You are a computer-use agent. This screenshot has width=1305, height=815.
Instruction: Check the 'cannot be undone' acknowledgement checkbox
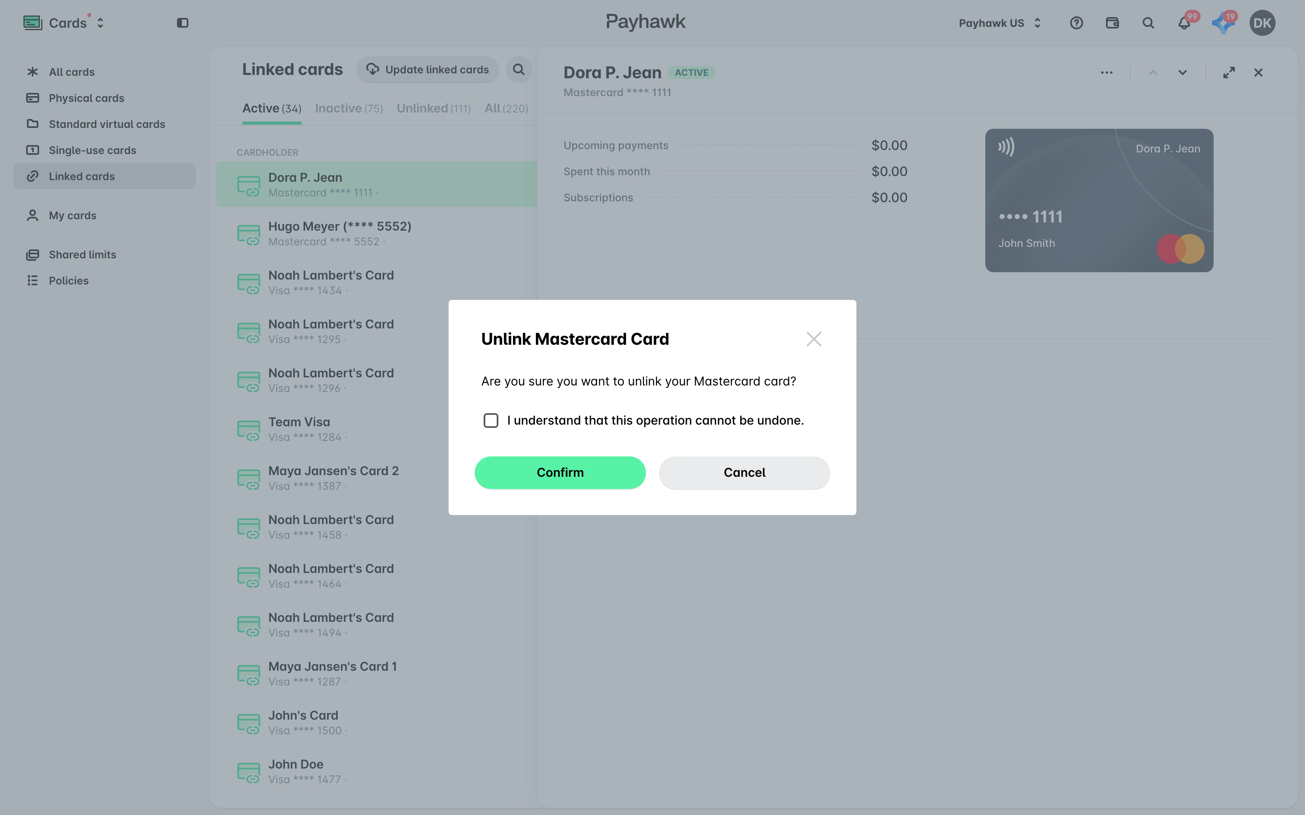point(491,421)
